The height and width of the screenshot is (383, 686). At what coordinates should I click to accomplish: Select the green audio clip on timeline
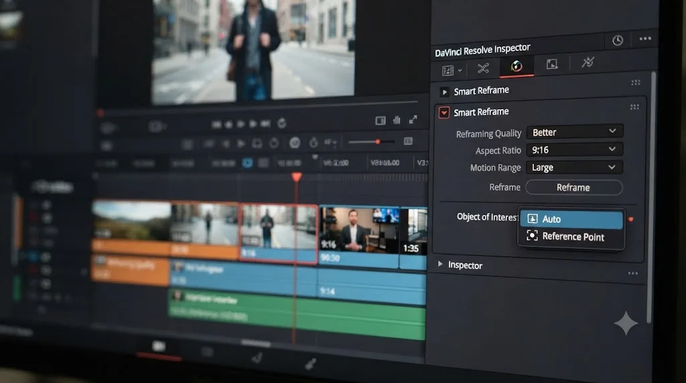coord(297,315)
